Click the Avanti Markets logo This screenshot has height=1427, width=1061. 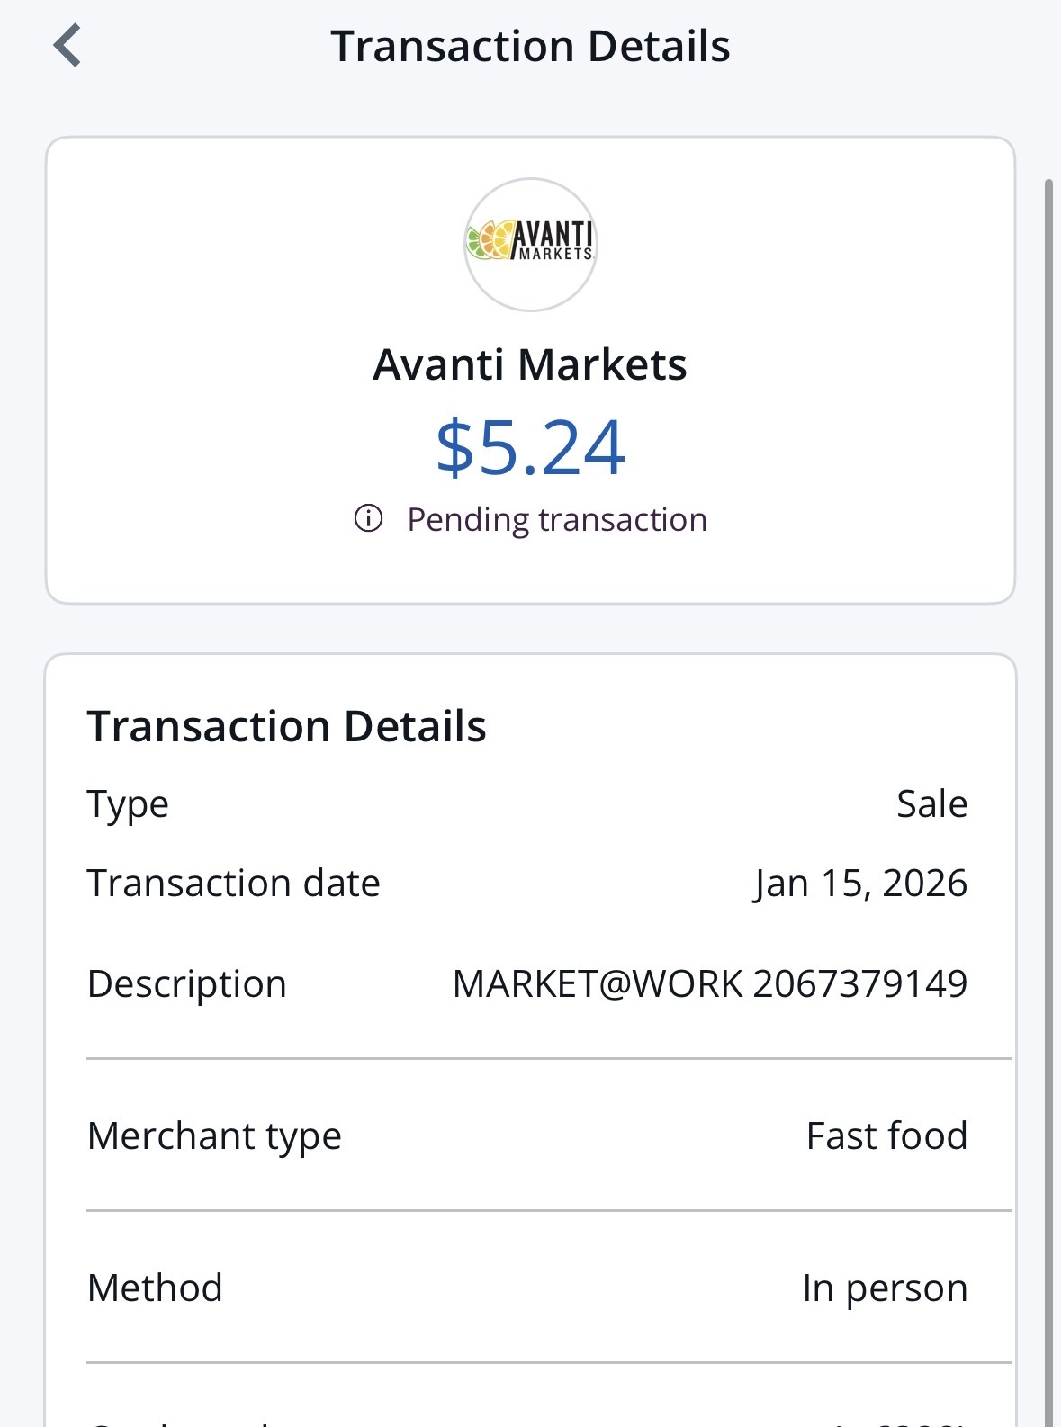pos(530,245)
